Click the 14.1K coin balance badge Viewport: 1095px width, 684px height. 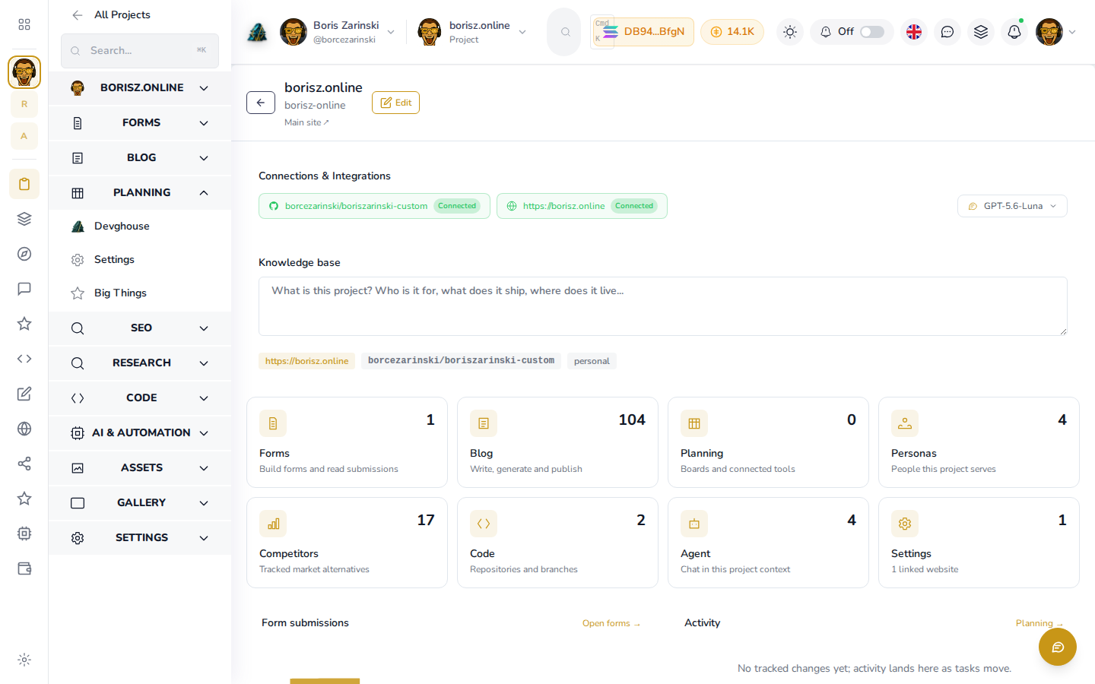coord(732,32)
